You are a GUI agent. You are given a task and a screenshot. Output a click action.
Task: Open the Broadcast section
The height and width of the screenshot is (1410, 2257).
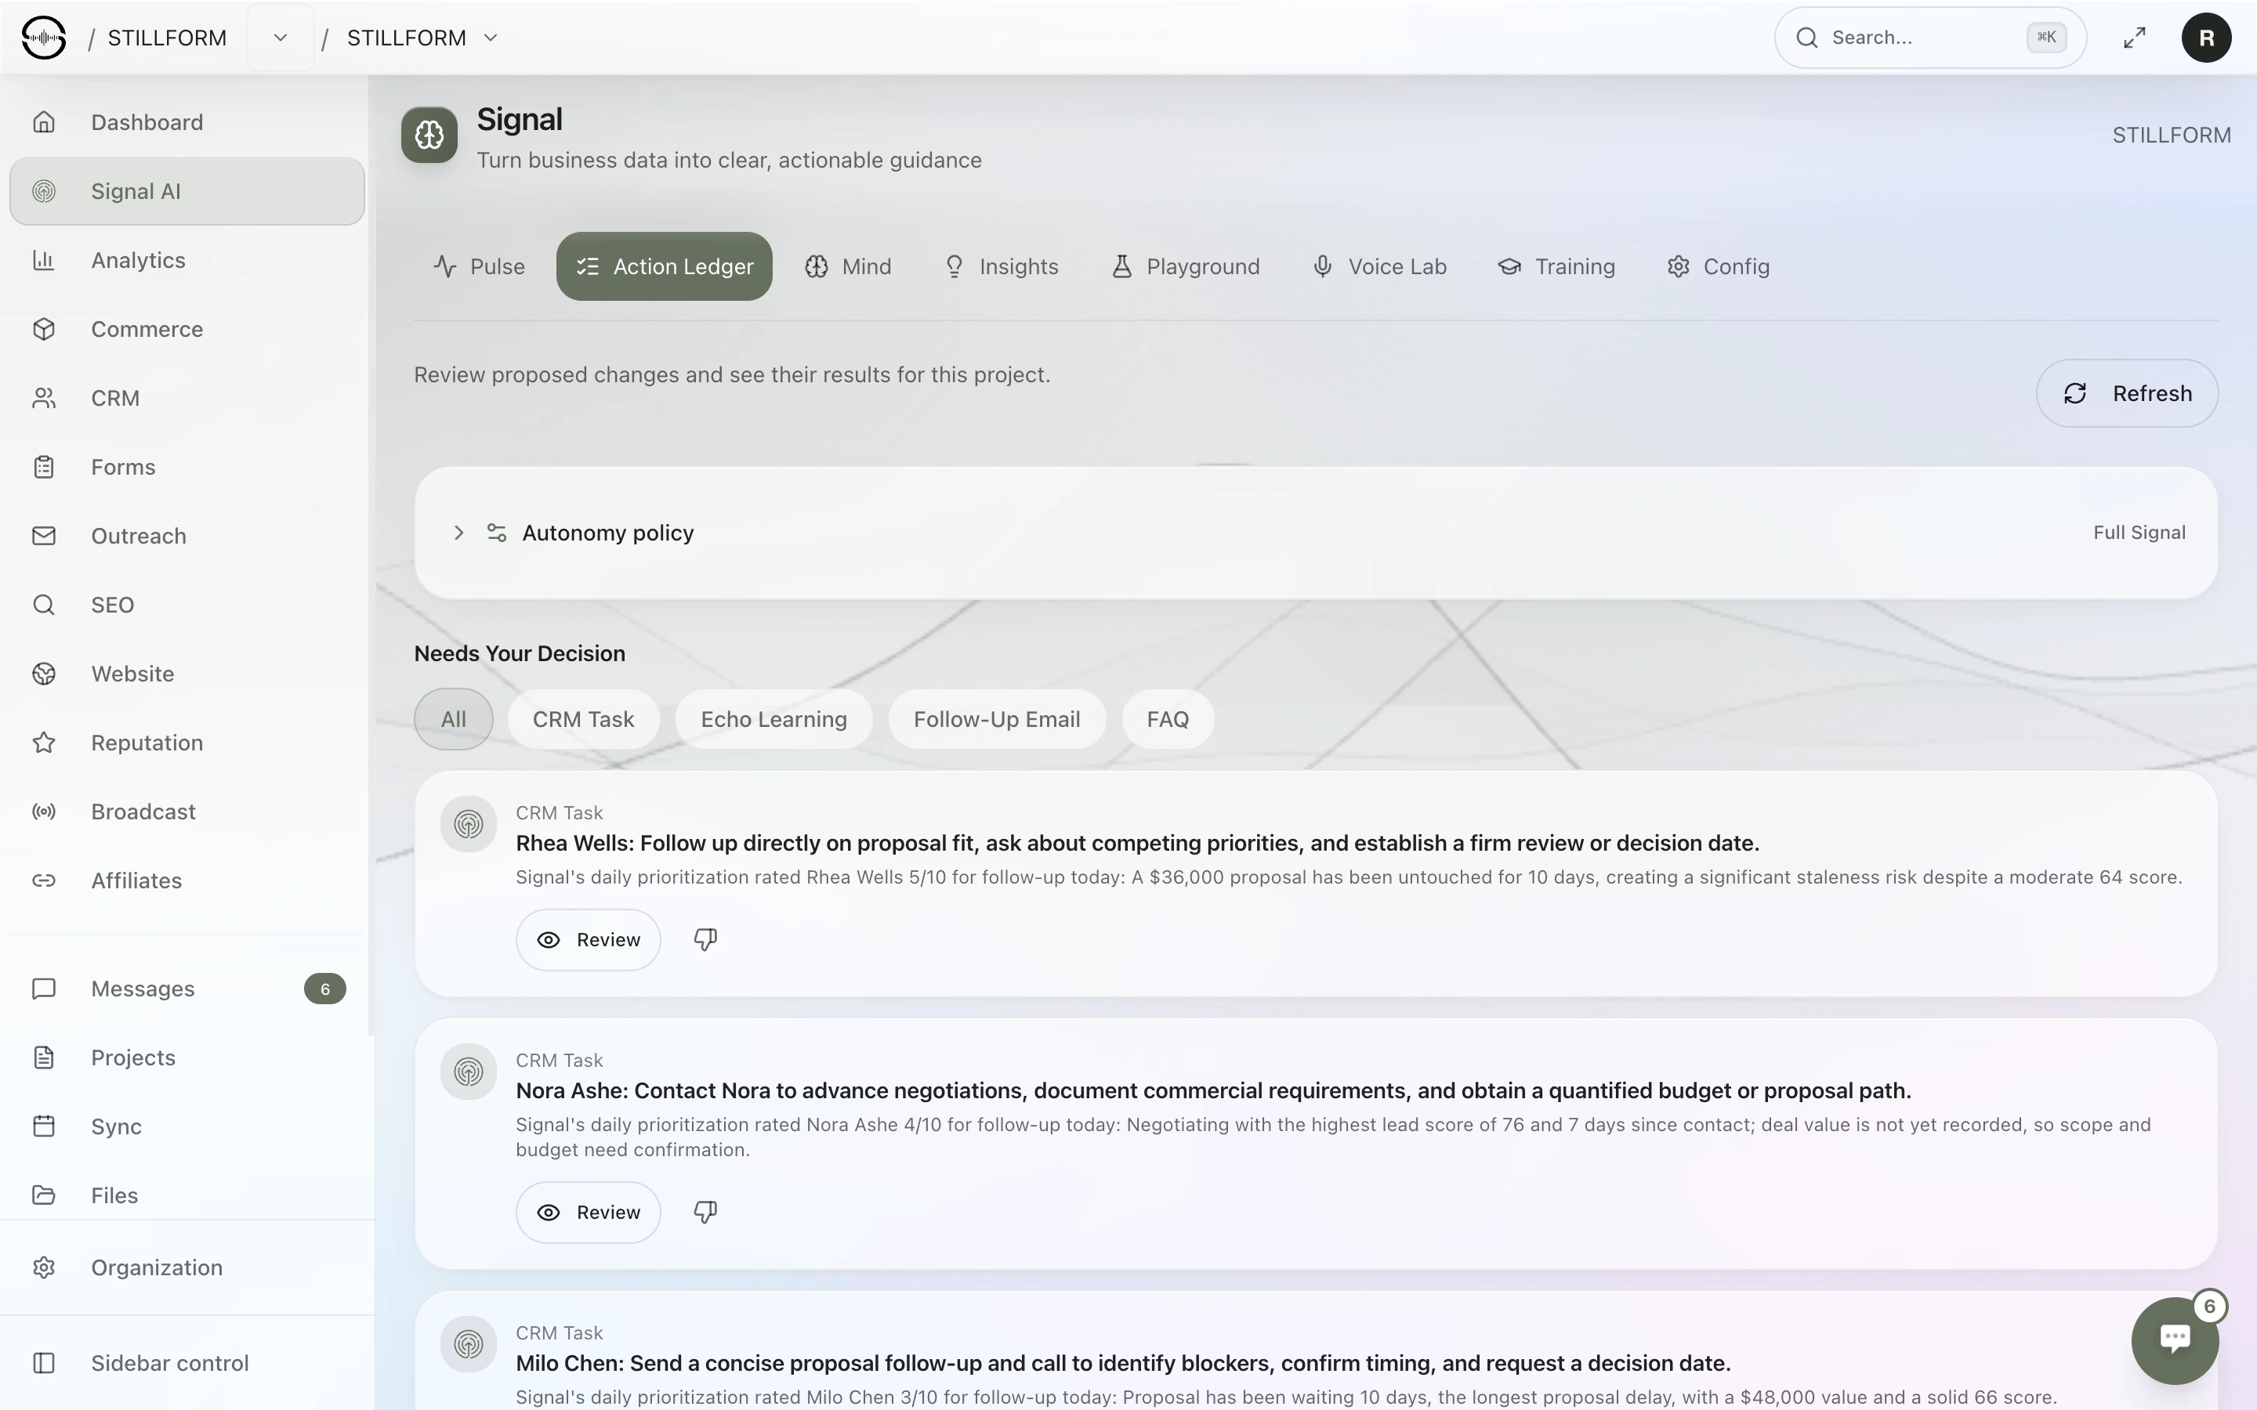[x=187, y=812]
